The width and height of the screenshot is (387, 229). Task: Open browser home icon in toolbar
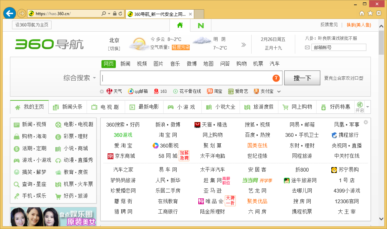pyautogui.click(x=362, y=13)
